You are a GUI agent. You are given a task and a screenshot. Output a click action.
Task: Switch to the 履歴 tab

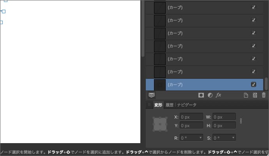[169, 105]
